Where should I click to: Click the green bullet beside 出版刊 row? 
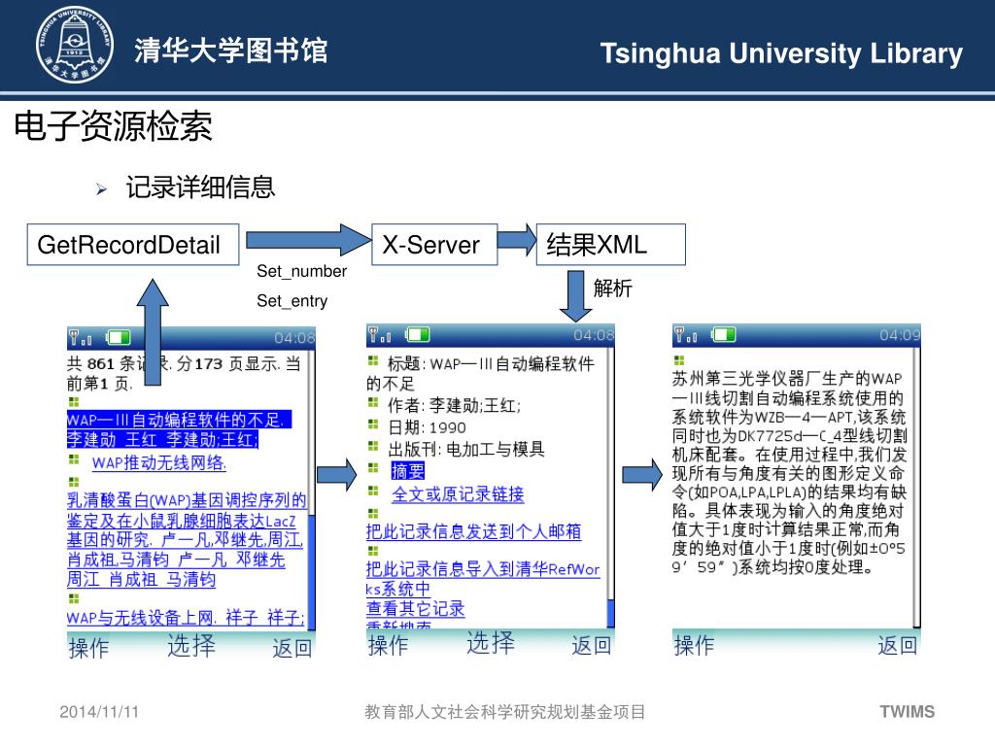click(373, 447)
